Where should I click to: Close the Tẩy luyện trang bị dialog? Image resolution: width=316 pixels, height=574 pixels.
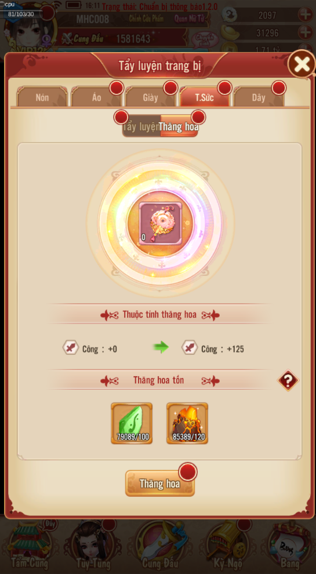coord(302,64)
